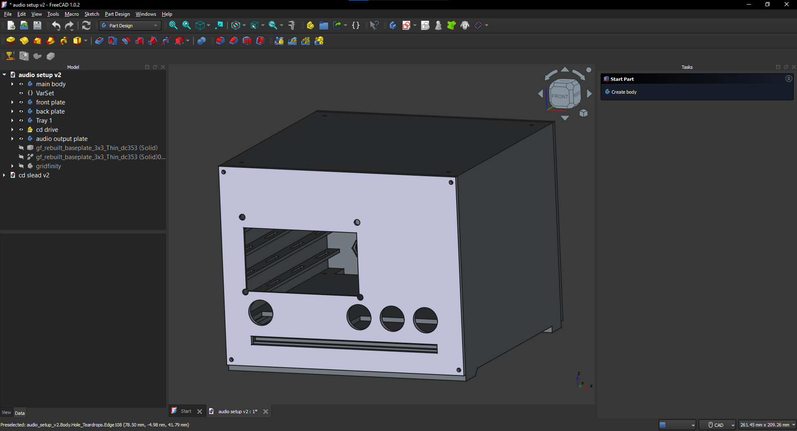Click the Boolean operation icon
This screenshot has height=431, width=797.
click(x=201, y=41)
